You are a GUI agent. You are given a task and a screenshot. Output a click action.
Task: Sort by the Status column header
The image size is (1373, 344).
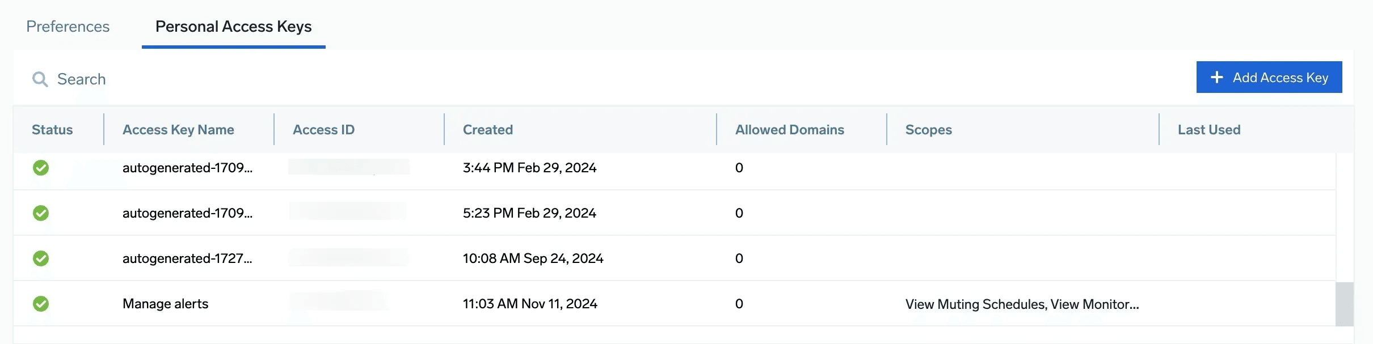[x=52, y=130]
